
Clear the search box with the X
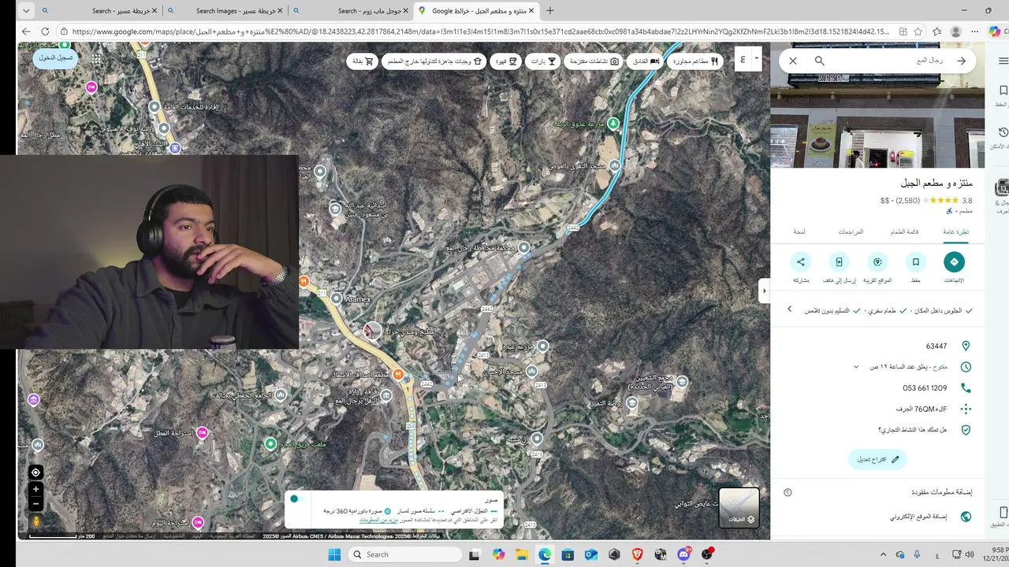point(793,61)
